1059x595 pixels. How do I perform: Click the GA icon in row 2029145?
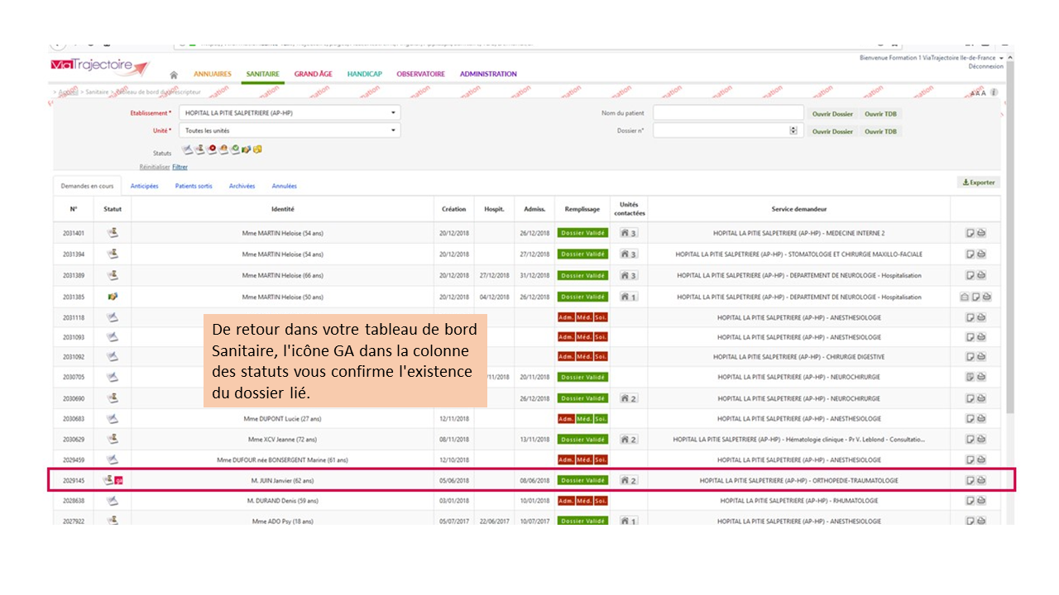coord(118,480)
